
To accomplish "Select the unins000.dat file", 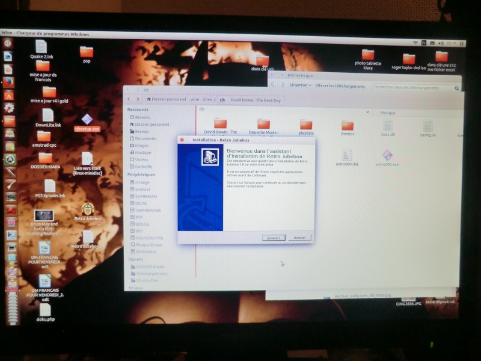I will 347,158.
